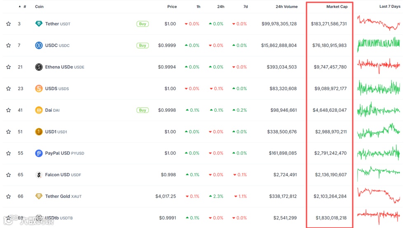Buy USDC with the Buy button
The width and height of the screenshot is (412, 228).
[x=143, y=45]
